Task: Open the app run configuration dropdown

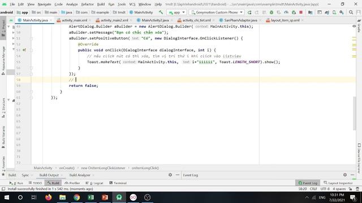Action: pos(176,12)
